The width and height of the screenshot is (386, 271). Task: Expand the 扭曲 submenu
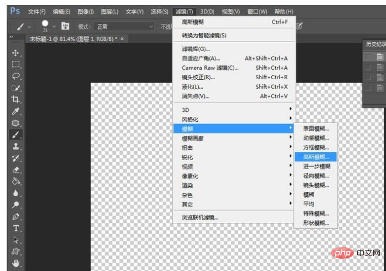(x=234, y=147)
